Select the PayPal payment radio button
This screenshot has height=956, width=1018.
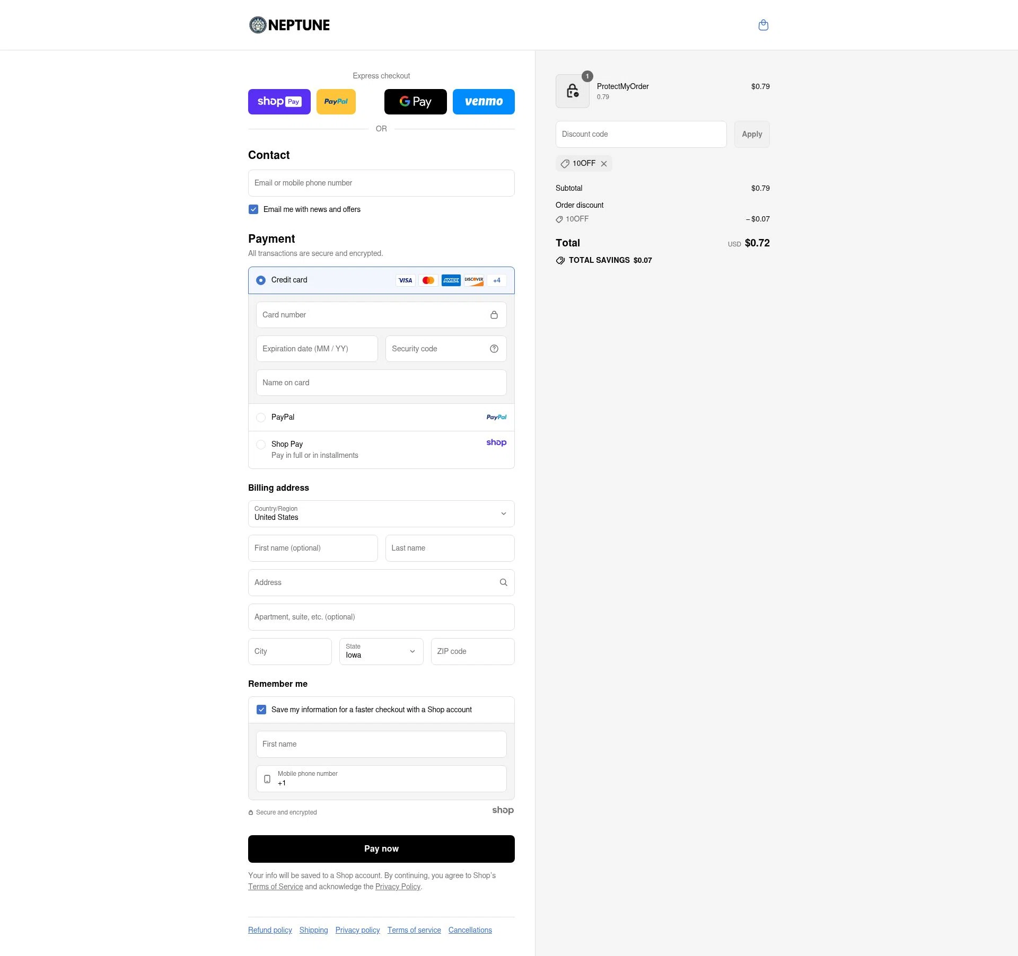(x=260, y=417)
